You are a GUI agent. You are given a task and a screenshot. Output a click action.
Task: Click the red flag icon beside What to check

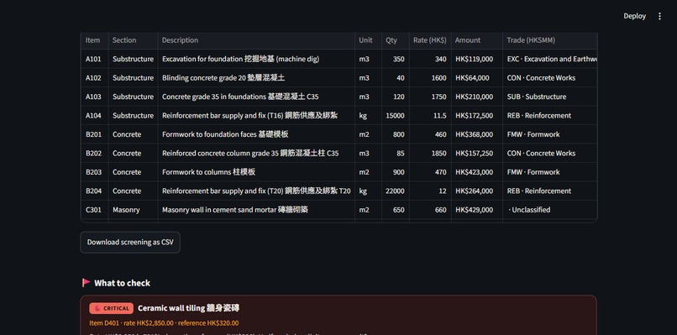coord(86,283)
